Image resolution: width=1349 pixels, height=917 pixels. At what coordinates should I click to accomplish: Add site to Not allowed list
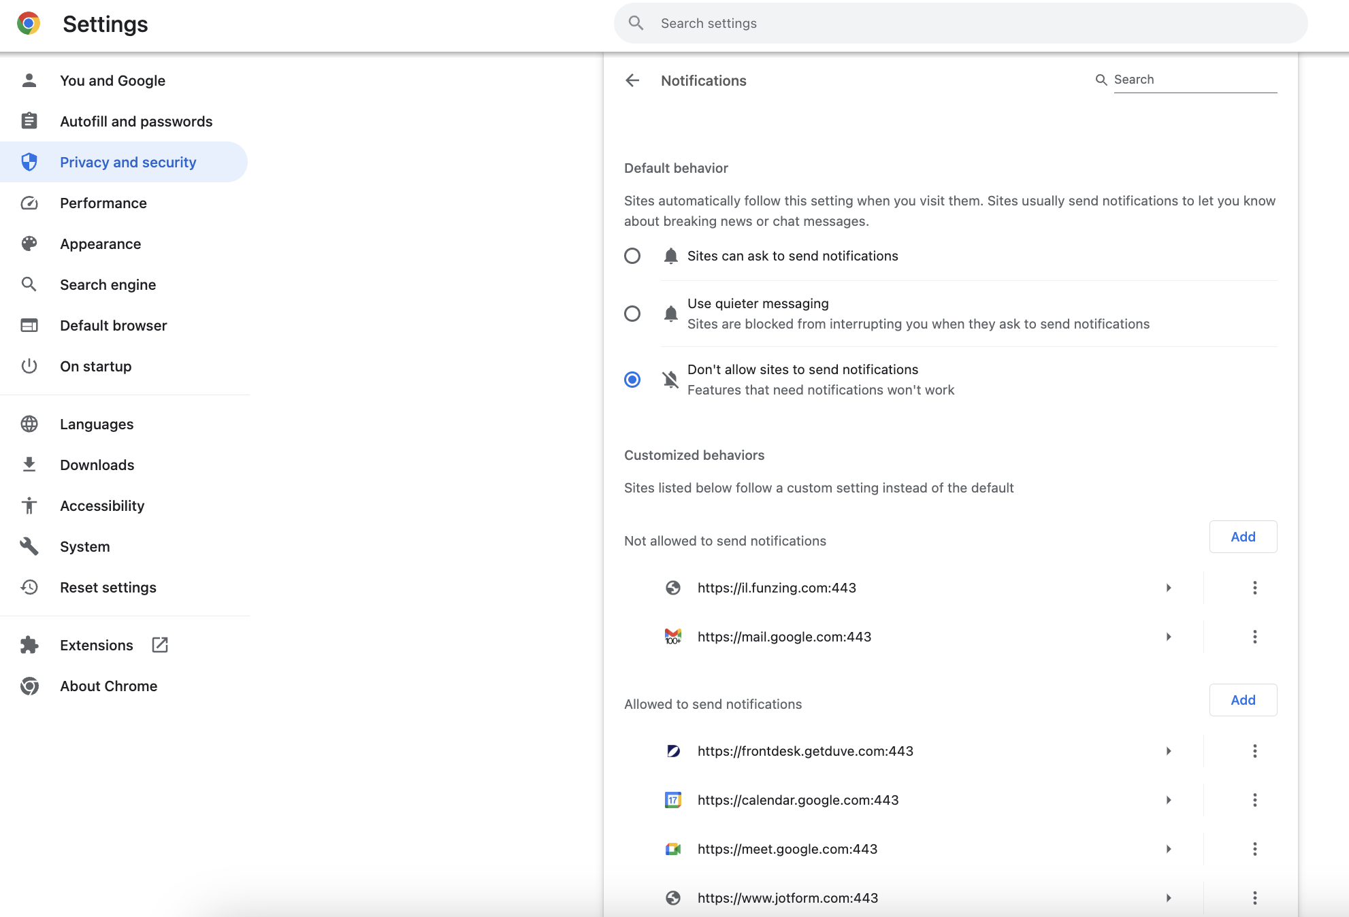click(1243, 537)
